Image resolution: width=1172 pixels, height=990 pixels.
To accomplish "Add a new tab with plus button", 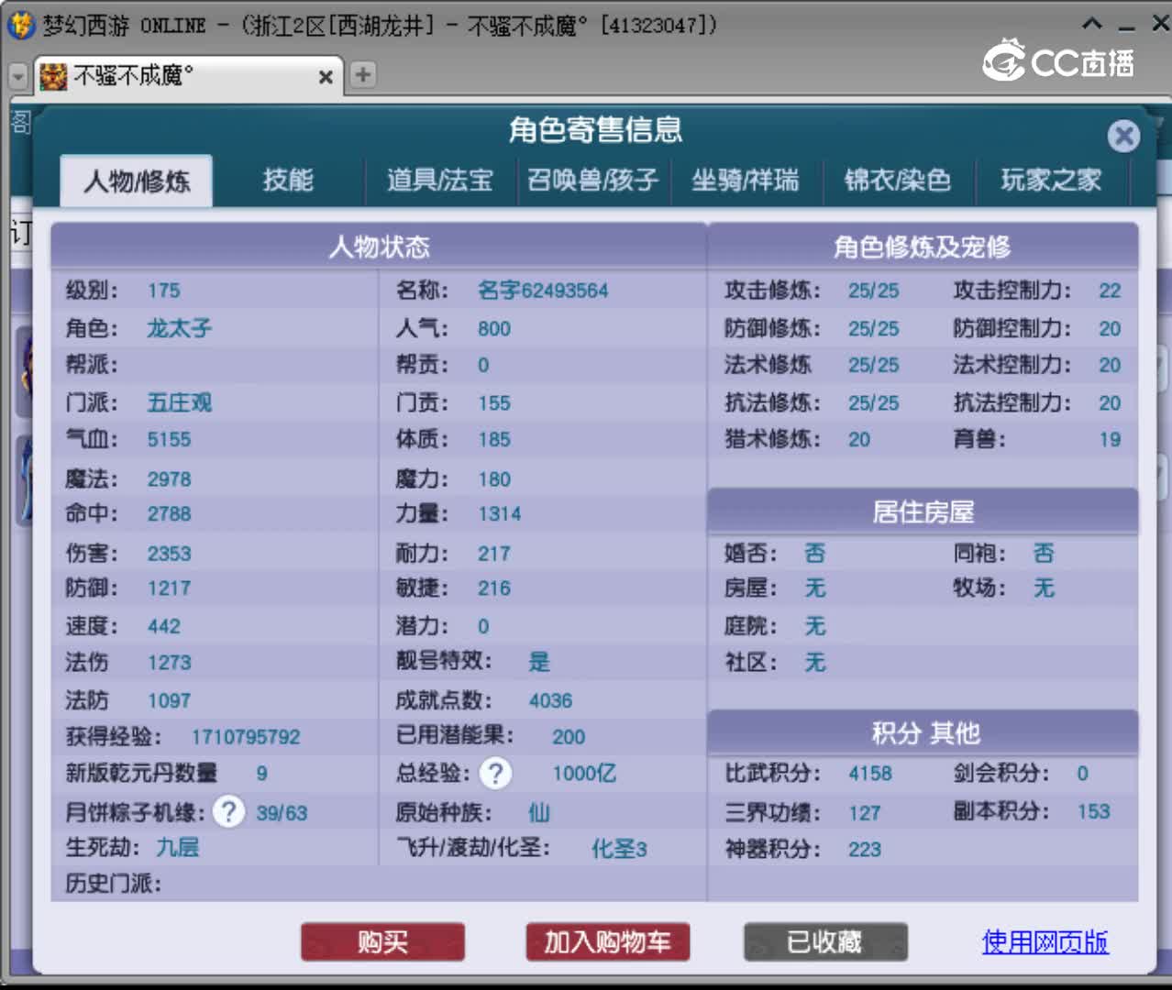I will pyautogui.click(x=363, y=74).
